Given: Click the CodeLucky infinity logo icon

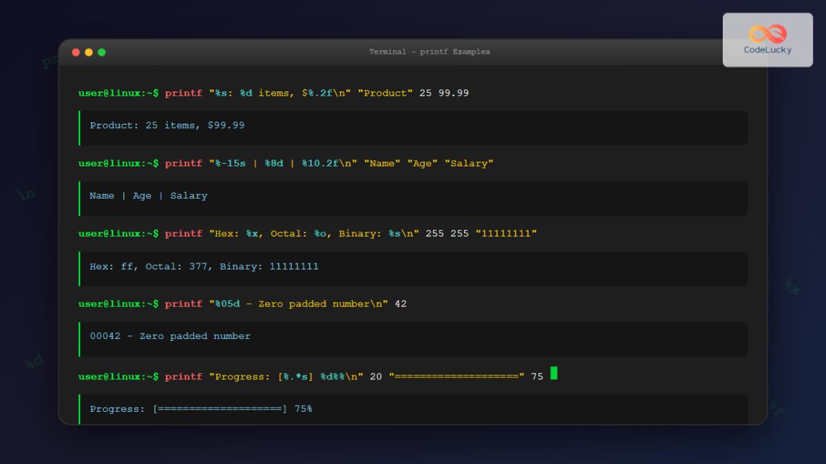Looking at the screenshot, I should pos(767,34).
